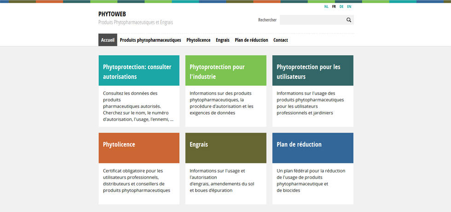
Task: Change site language to DE
Action: pyautogui.click(x=341, y=7)
